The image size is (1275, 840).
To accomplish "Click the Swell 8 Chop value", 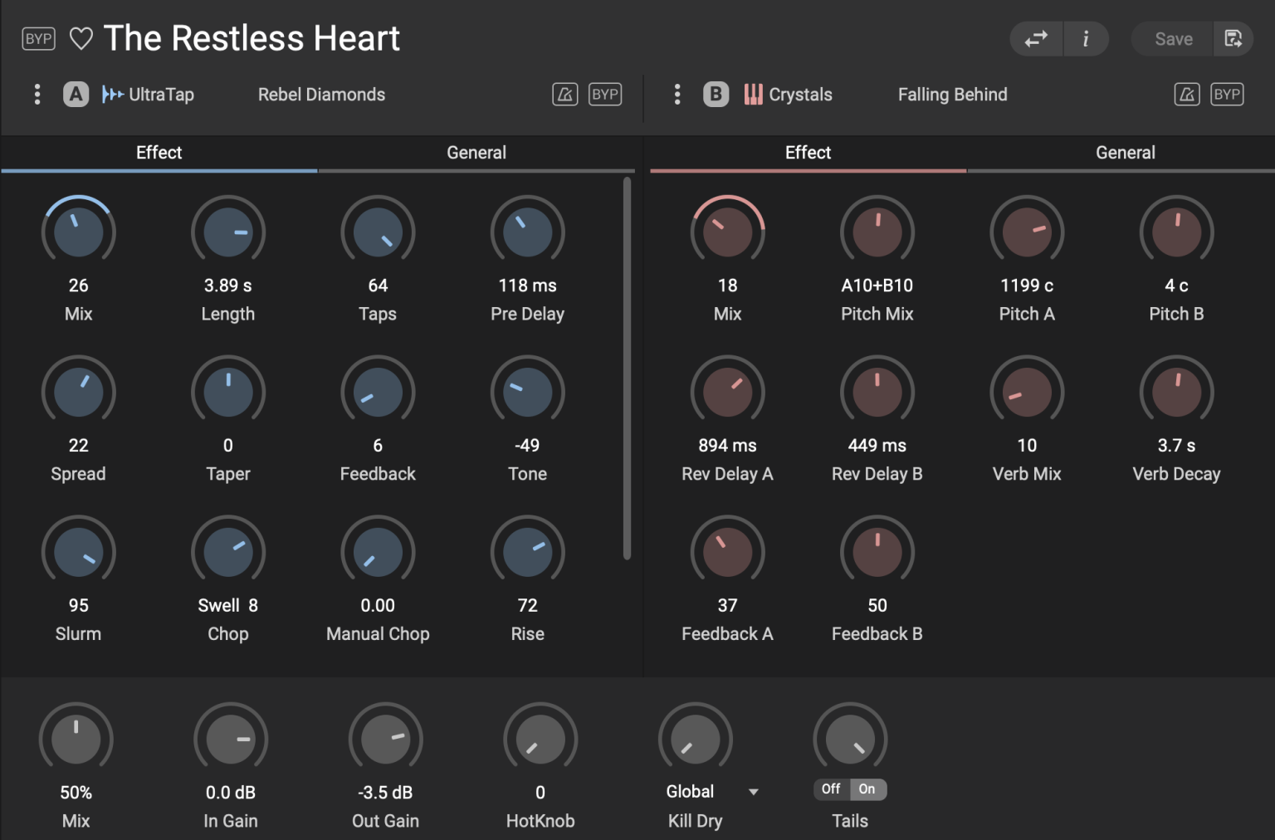I will click(228, 606).
